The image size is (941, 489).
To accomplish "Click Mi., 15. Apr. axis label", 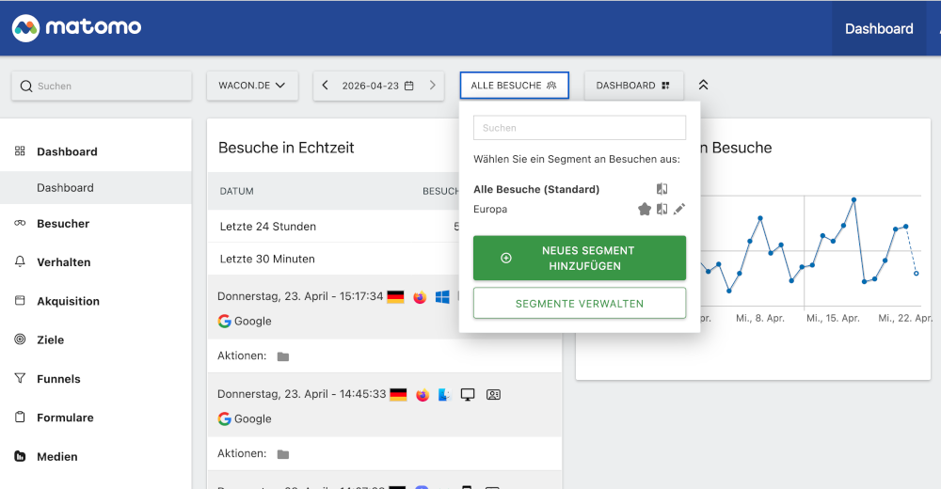I will click(x=833, y=318).
